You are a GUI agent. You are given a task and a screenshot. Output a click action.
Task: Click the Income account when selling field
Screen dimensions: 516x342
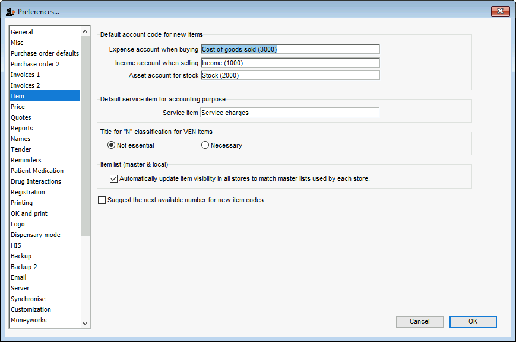(x=290, y=63)
